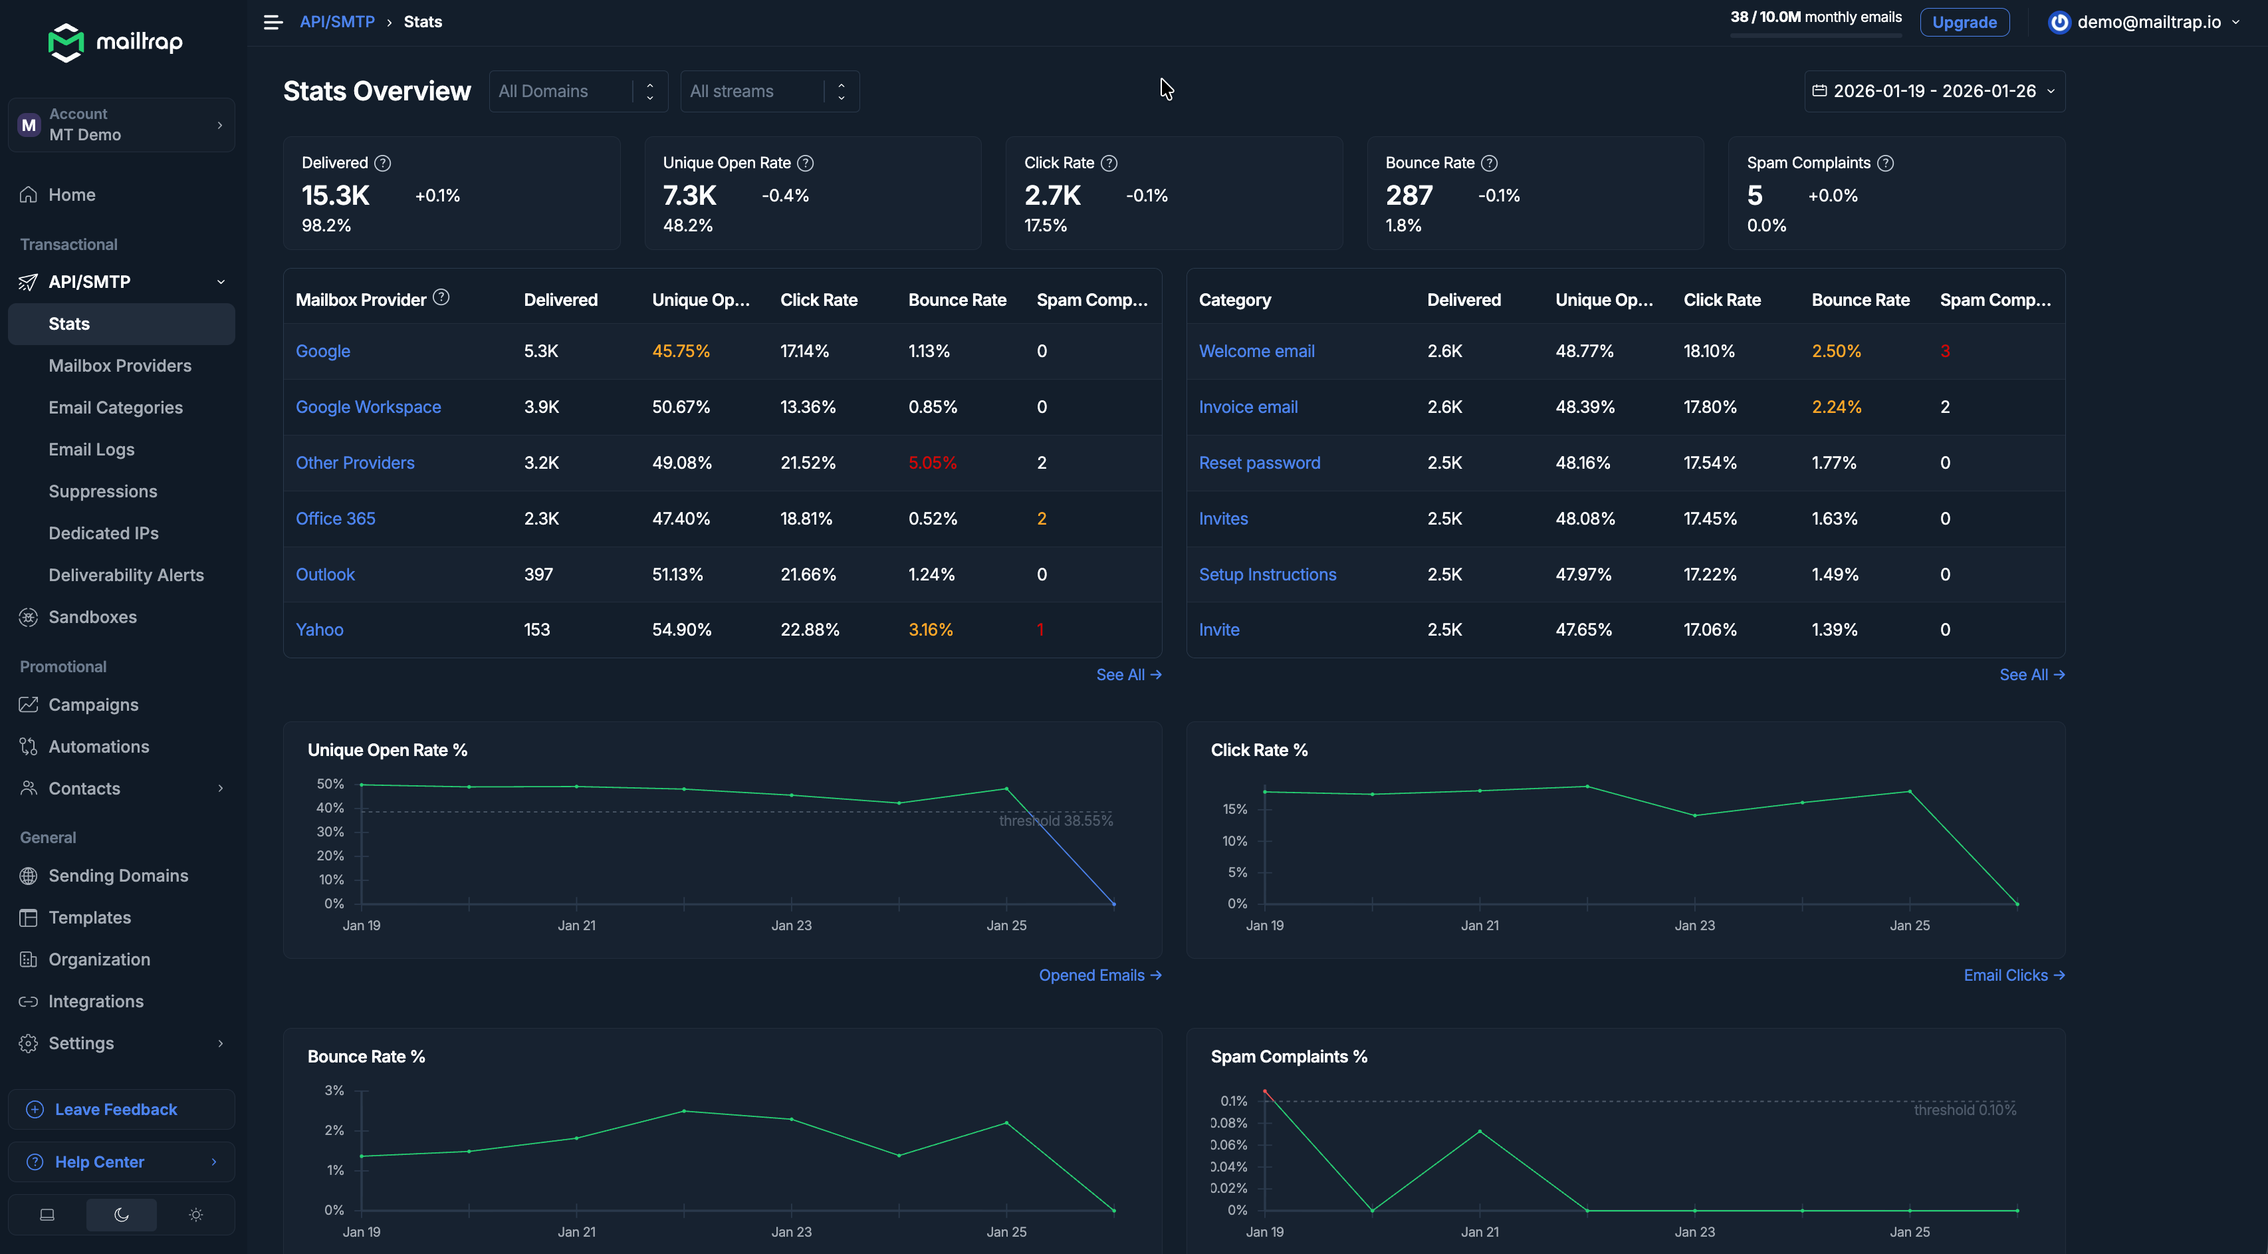
Task: Switch to dark theme moon toggle
Action: (122, 1214)
